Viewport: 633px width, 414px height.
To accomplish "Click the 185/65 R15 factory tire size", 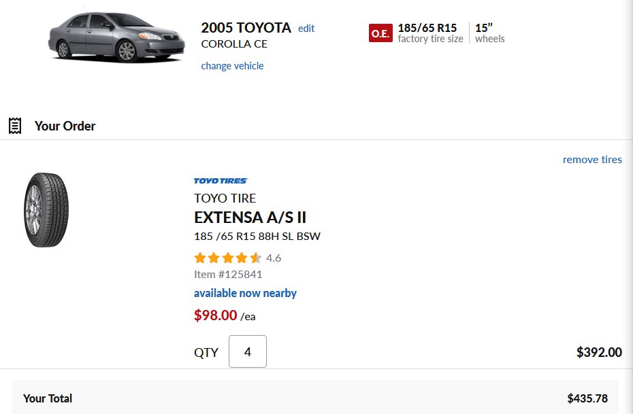I will pos(430,33).
